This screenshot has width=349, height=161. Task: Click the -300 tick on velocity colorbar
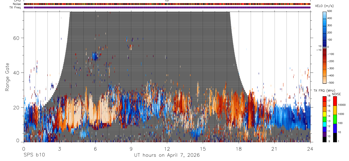(330, 68)
